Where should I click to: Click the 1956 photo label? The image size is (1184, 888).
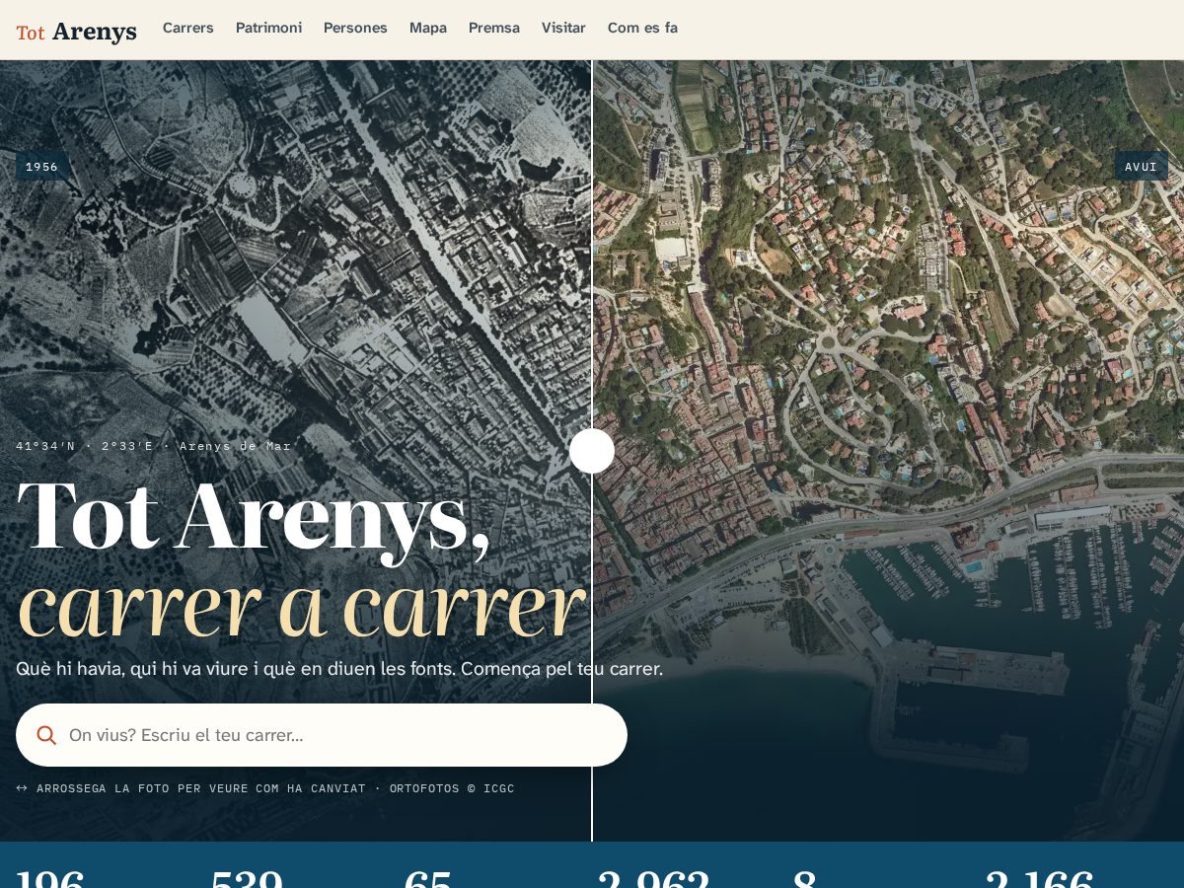pyautogui.click(x=42, y=167)
